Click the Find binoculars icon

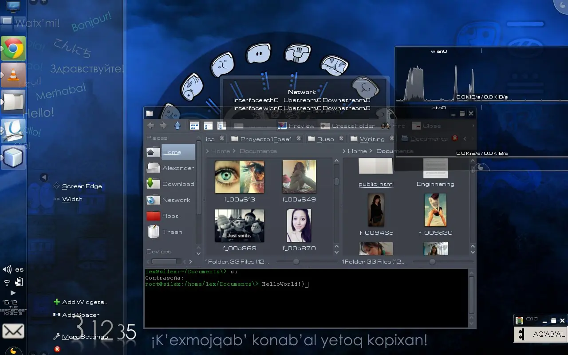(x=386, y=126)
